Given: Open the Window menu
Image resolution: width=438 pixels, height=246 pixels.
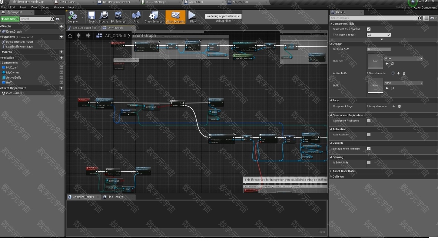Looking at the screenshot, I should tap(59, 7).
